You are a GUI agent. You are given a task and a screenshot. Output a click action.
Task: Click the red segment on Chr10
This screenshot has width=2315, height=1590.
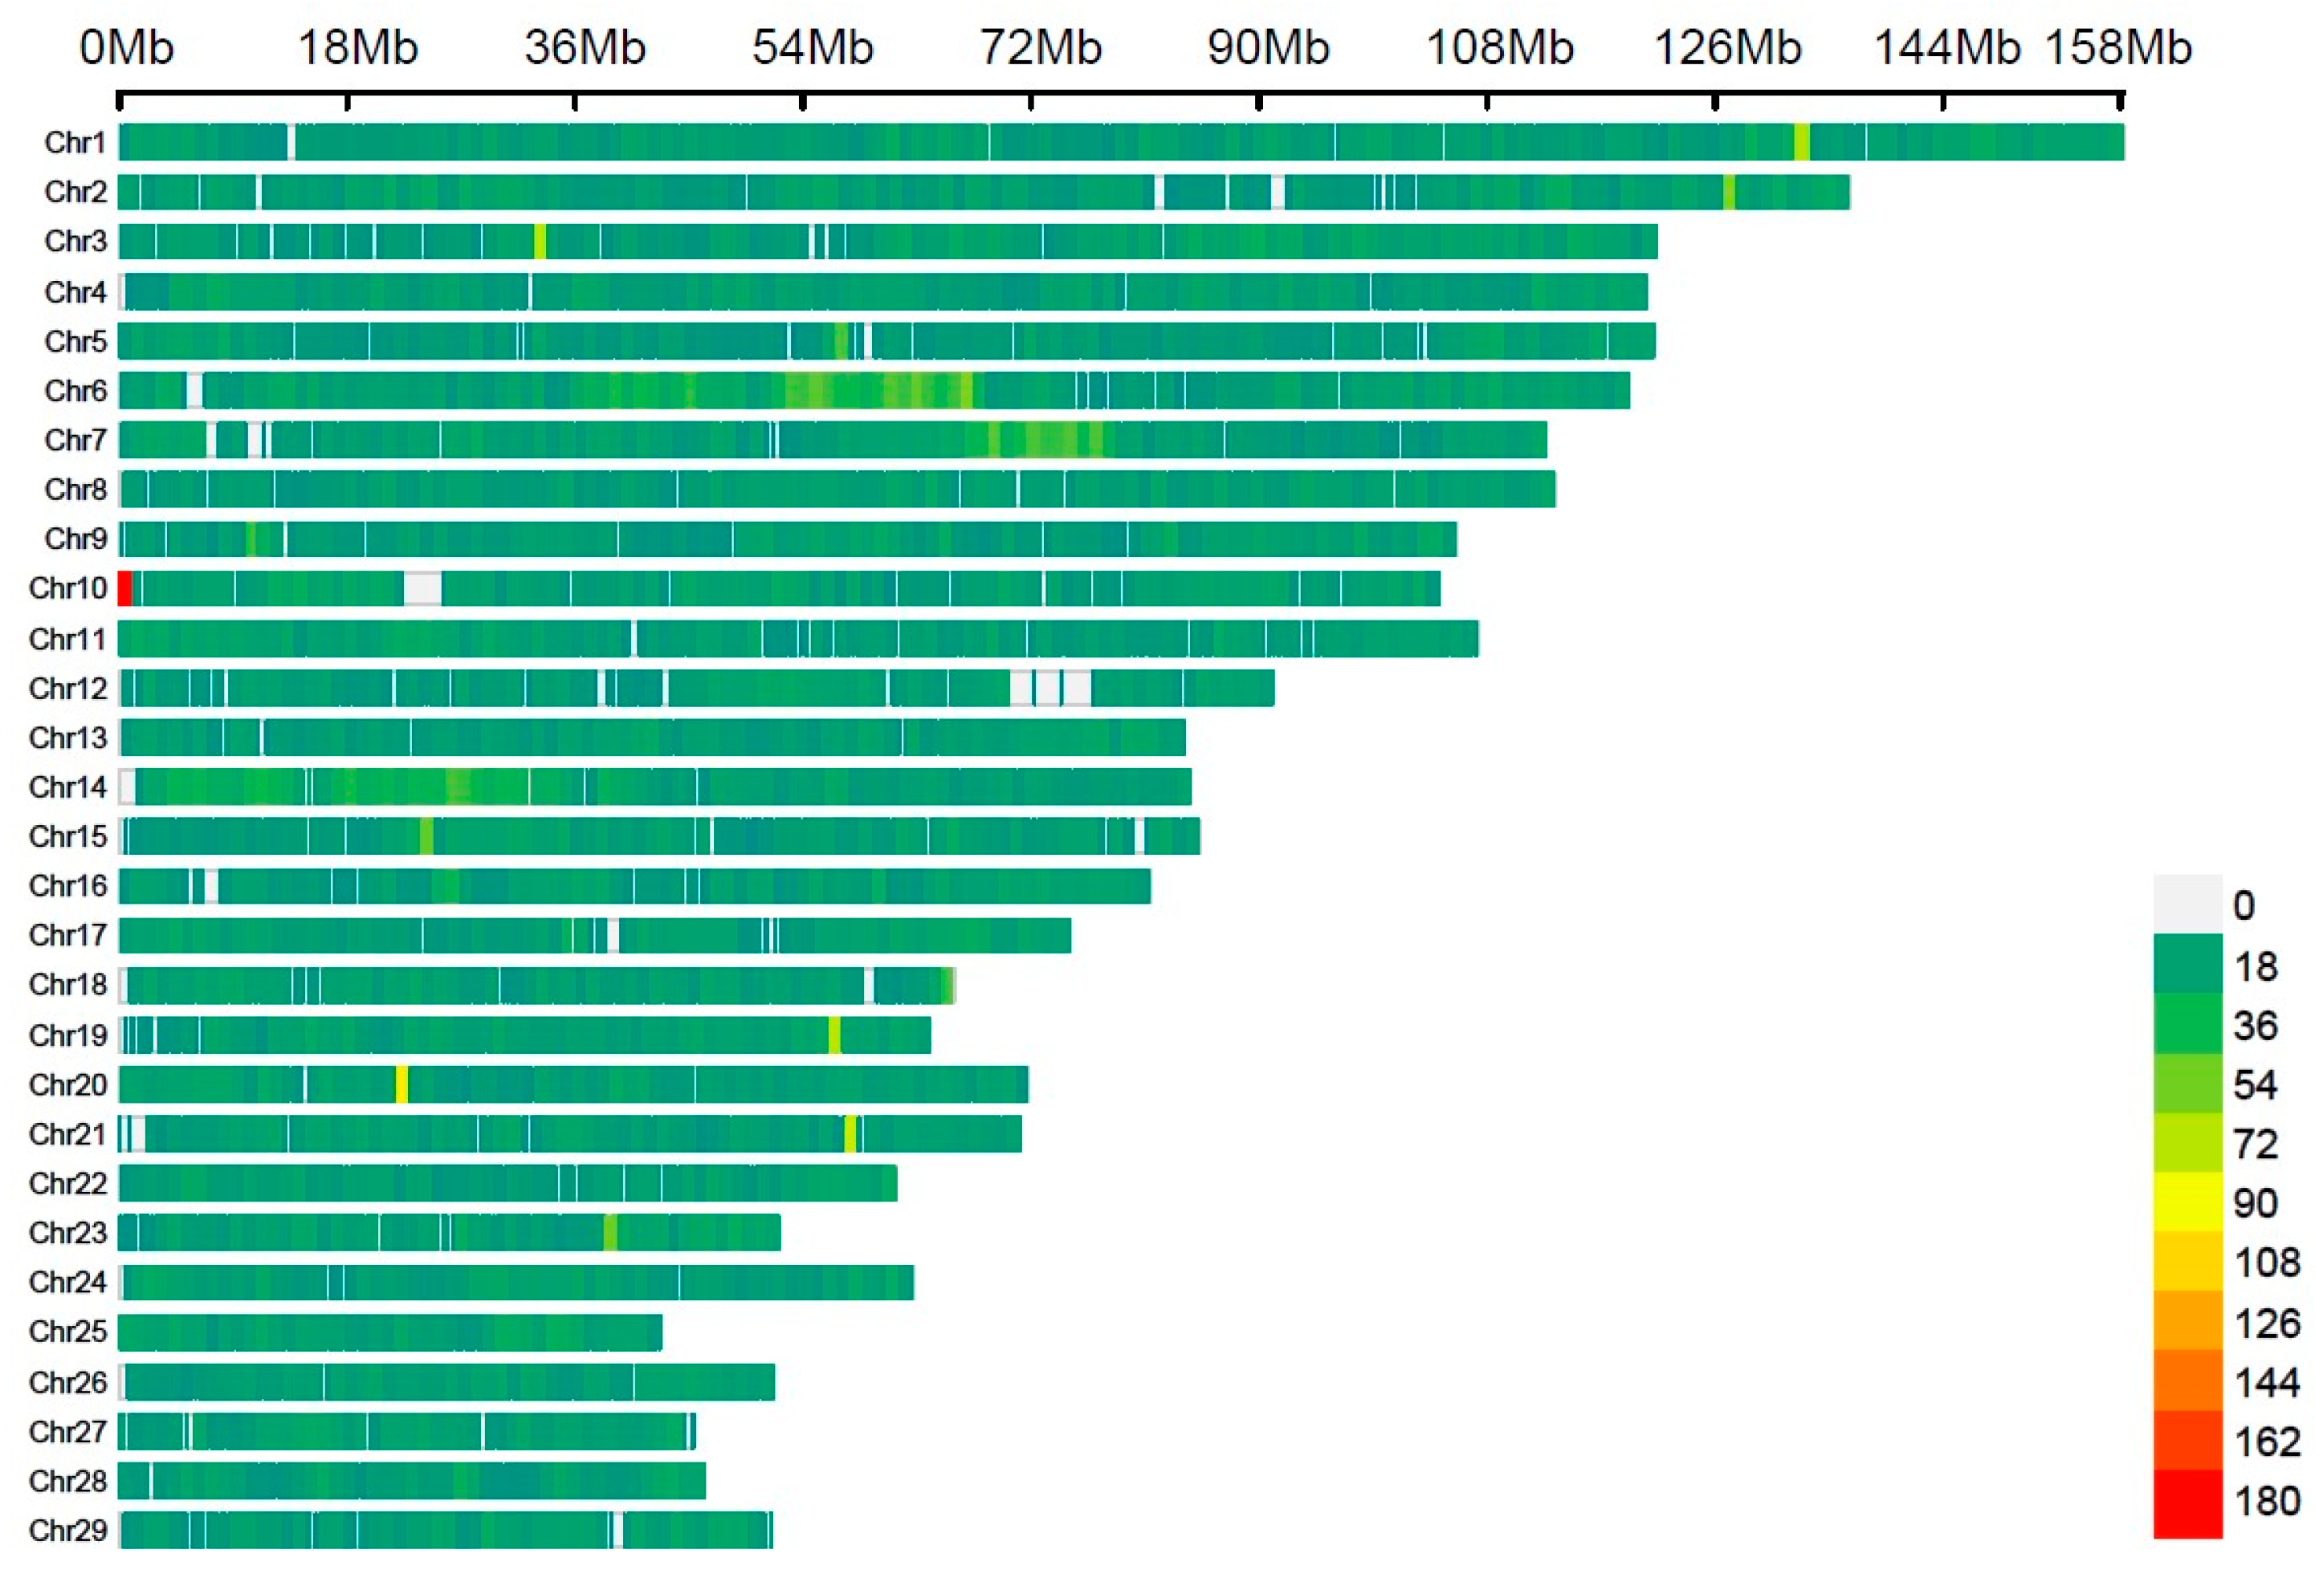(124, 589)
